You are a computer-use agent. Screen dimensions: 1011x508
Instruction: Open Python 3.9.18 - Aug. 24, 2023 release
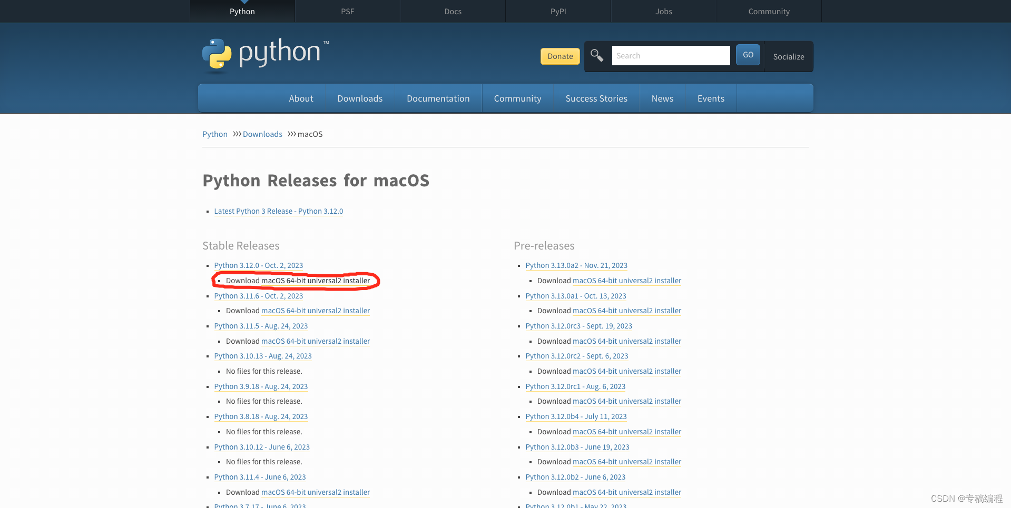(261, 386)
